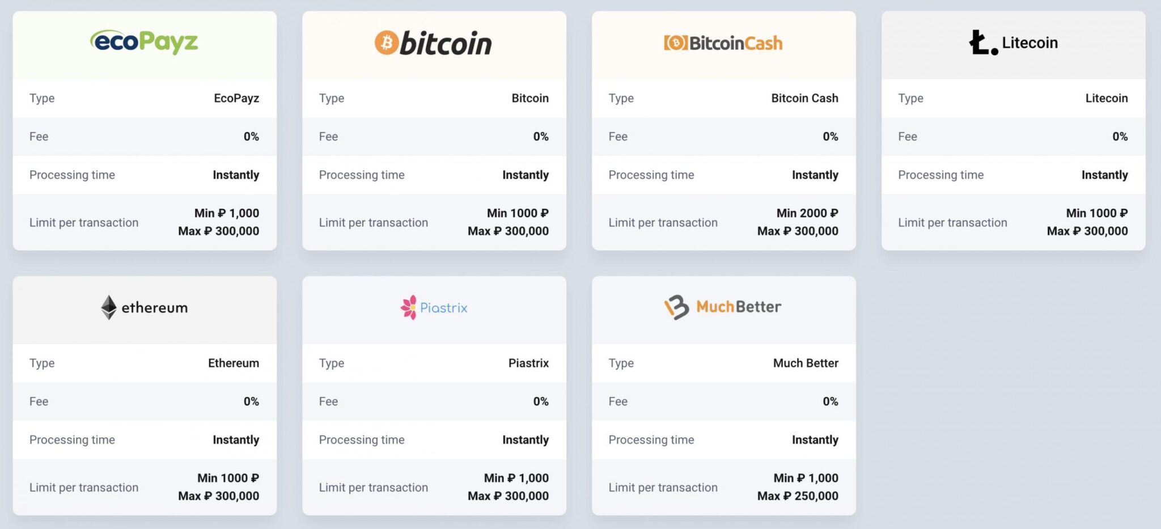Select the ecoPayz payment logo
This screenshot has height=529, width=1161.
tap(143, 41)
